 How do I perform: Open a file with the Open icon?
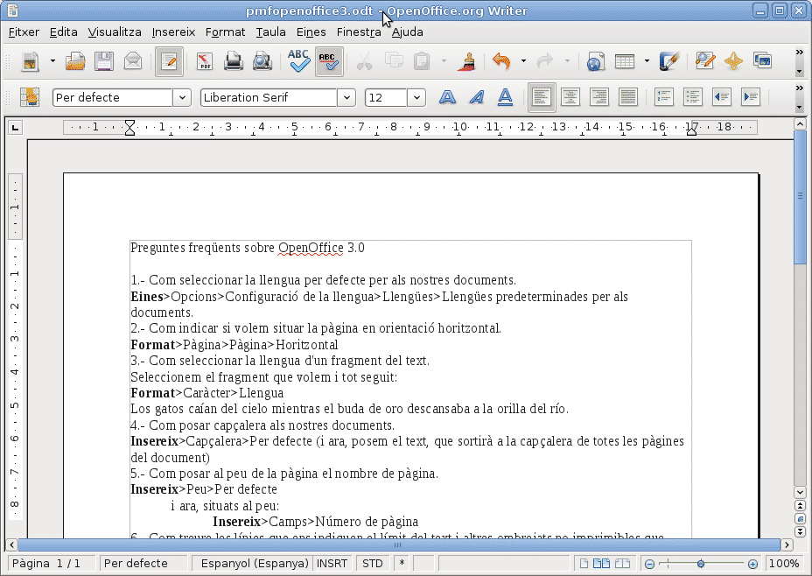(x=75, y=61)
